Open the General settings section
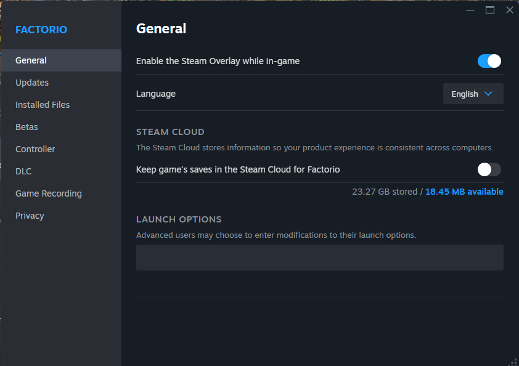Image resolution: width=519 pixels, height=366 pixels. [x=61, y=60]
